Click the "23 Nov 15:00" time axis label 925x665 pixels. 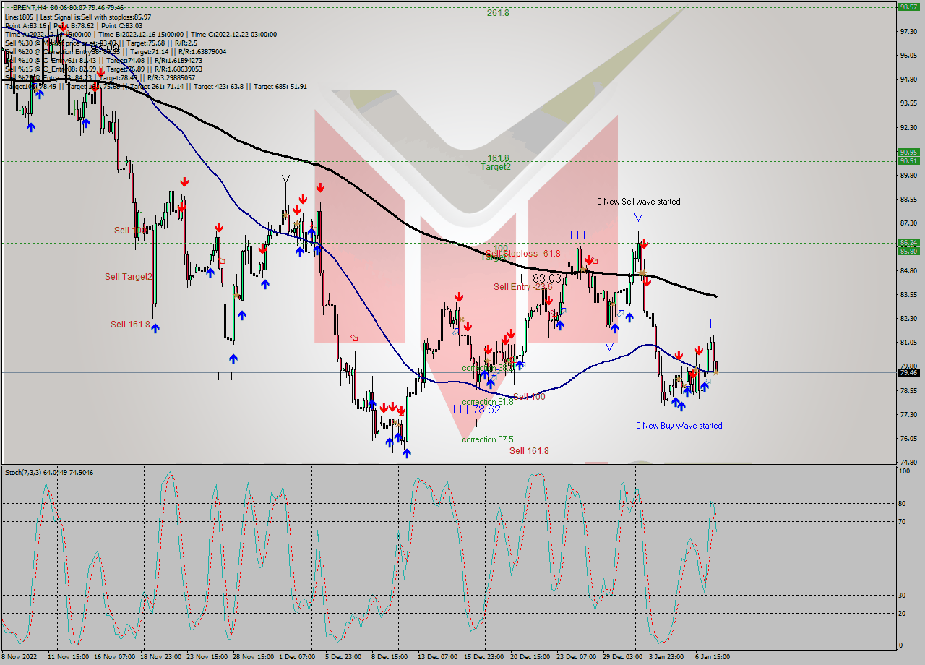(x=207, y=657)
